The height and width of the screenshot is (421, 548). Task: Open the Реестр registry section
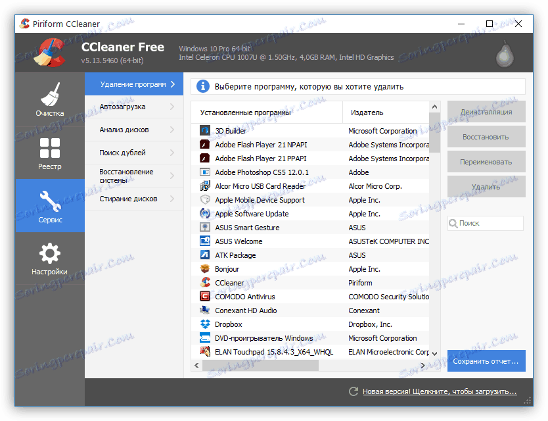pos(50,153)
